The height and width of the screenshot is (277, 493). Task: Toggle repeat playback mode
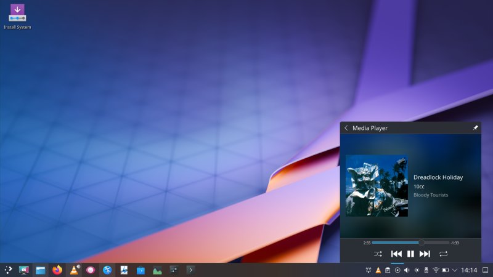click(x=443, y=254)
